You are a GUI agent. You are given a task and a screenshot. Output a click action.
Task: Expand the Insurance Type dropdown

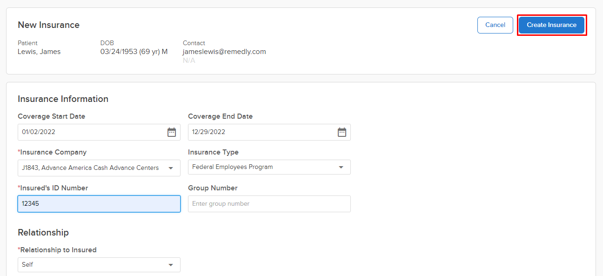[x=269, y=167]
